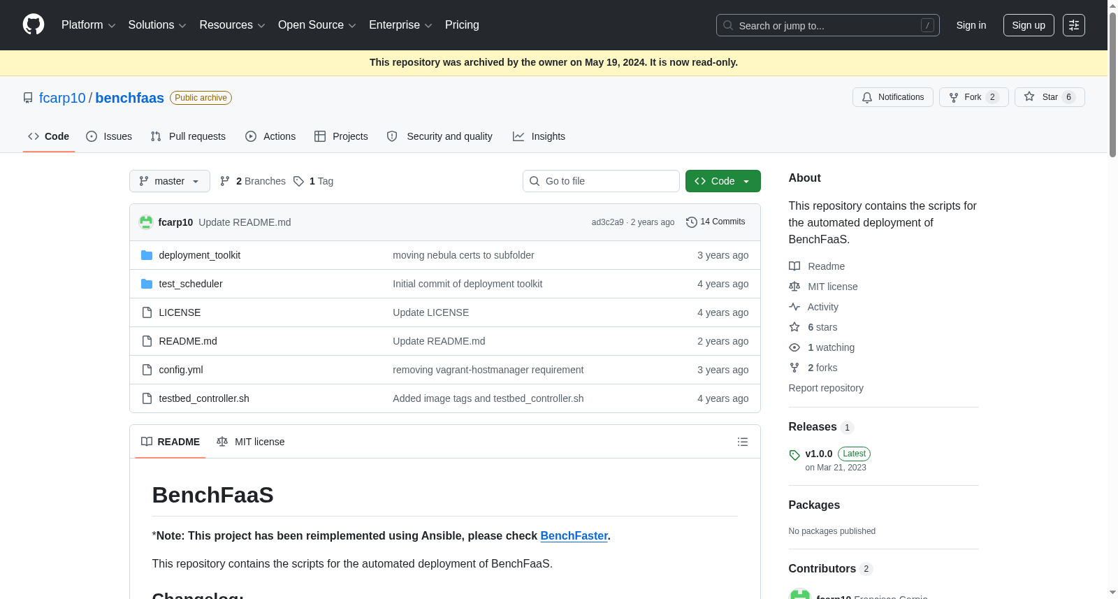Switch to the Code tab
Screen dimensions: 1118x599
(x=49, y=136)
